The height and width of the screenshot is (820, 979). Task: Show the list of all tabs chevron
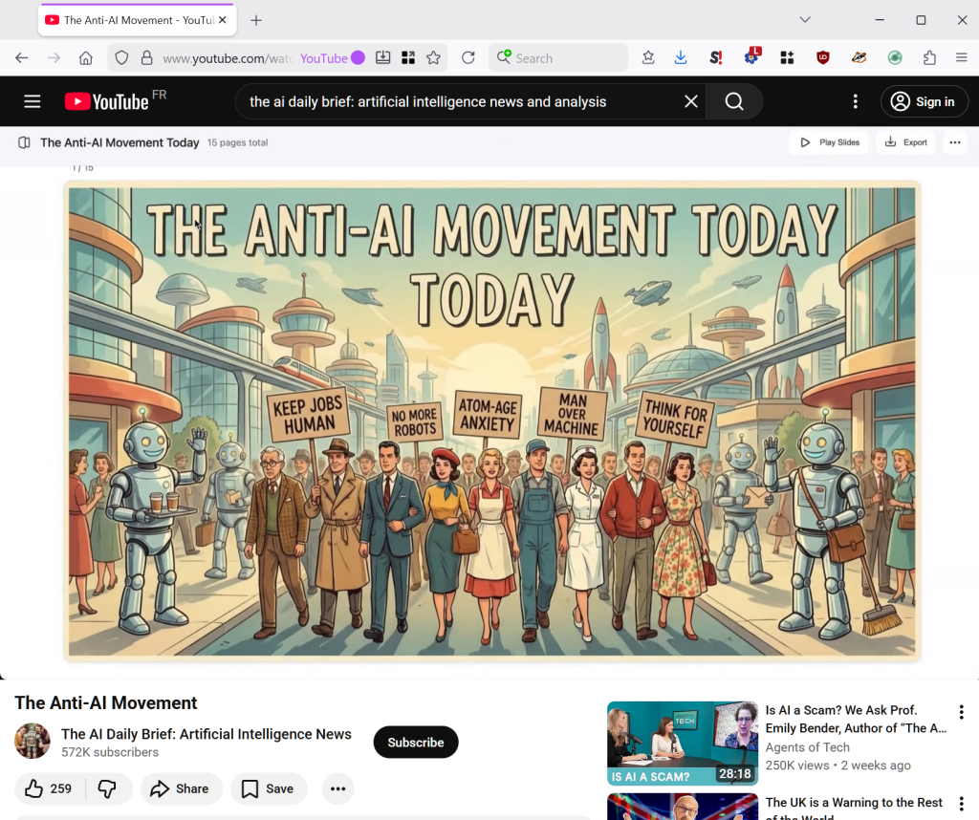pos(805,20)
